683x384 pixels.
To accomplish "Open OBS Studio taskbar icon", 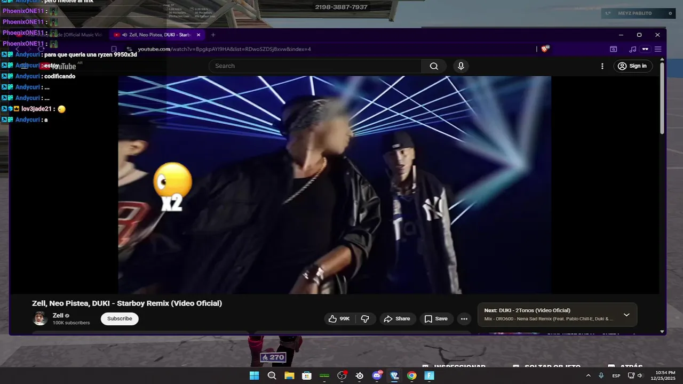I will 342,375.
